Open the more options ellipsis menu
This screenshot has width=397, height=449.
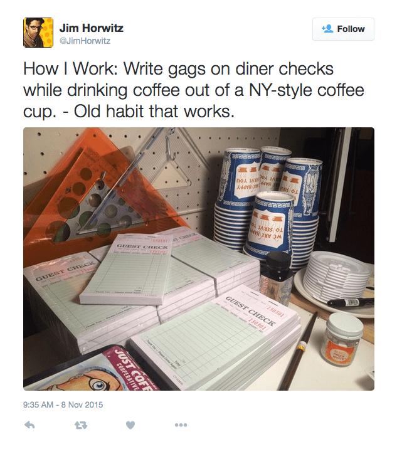[181, 425]
